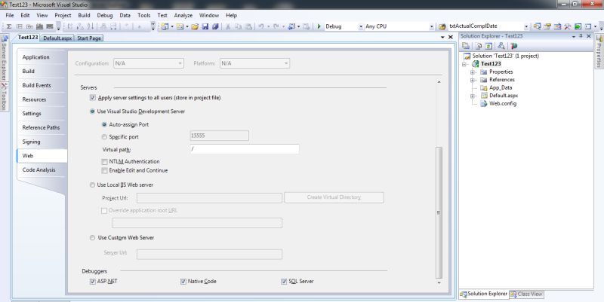This screenshot has height=302, width=604.
Task: Click the Save floppy disk icon
Action: [x=205, y=26]
